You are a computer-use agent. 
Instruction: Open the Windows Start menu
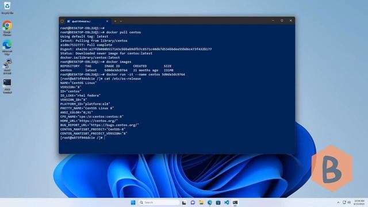pyautogui.click(x=133, y=202)
